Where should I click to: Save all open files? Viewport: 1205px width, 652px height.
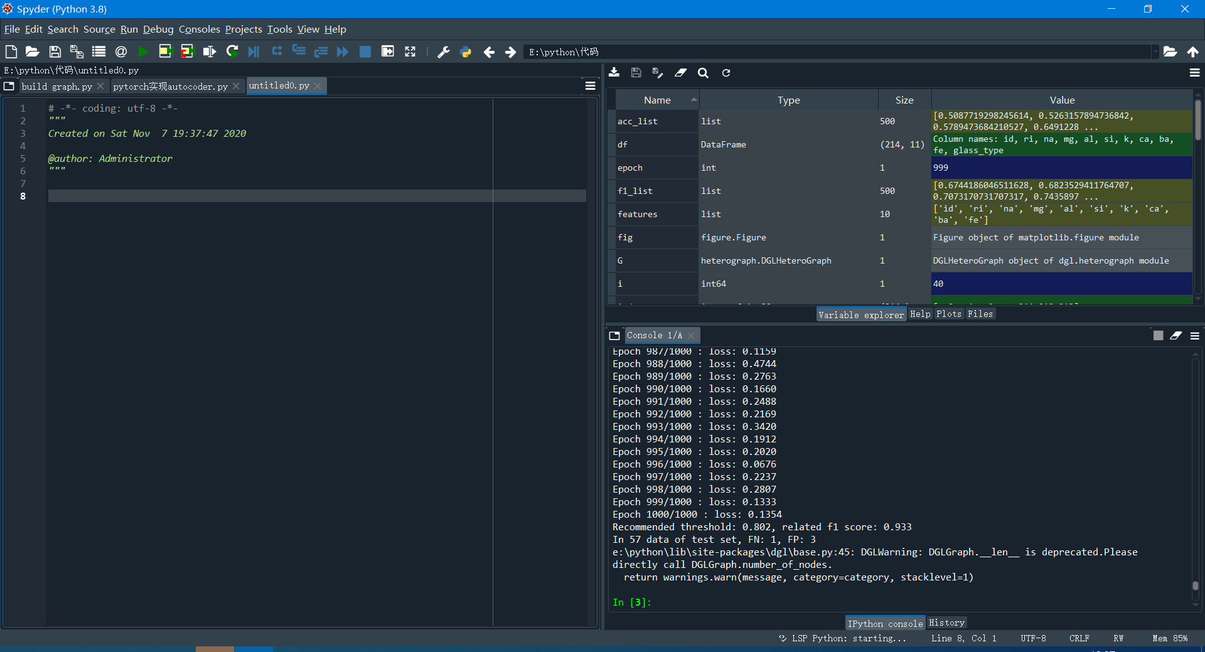(77, 51)
